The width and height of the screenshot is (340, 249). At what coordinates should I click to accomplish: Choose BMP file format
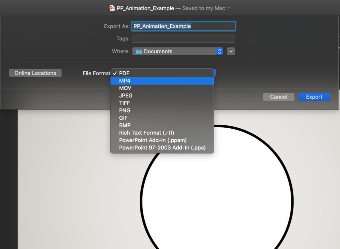pyautogui.click(x=162, y=125)
